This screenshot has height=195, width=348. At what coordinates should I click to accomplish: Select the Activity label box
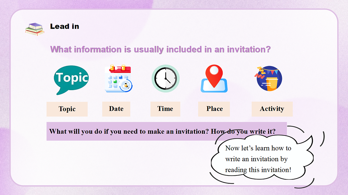click(272, 109)
